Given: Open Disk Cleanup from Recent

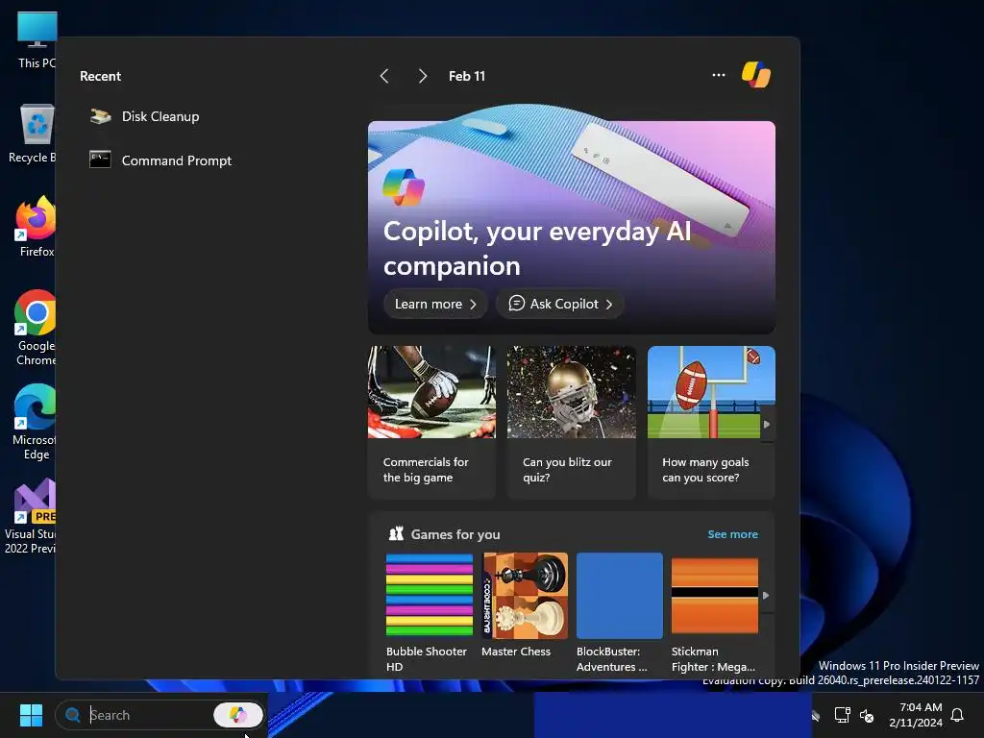Looking at the screenshot, I should click(x=160, y=116).
